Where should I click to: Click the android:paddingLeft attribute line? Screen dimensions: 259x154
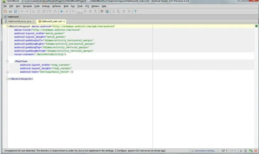click(54, 40)
